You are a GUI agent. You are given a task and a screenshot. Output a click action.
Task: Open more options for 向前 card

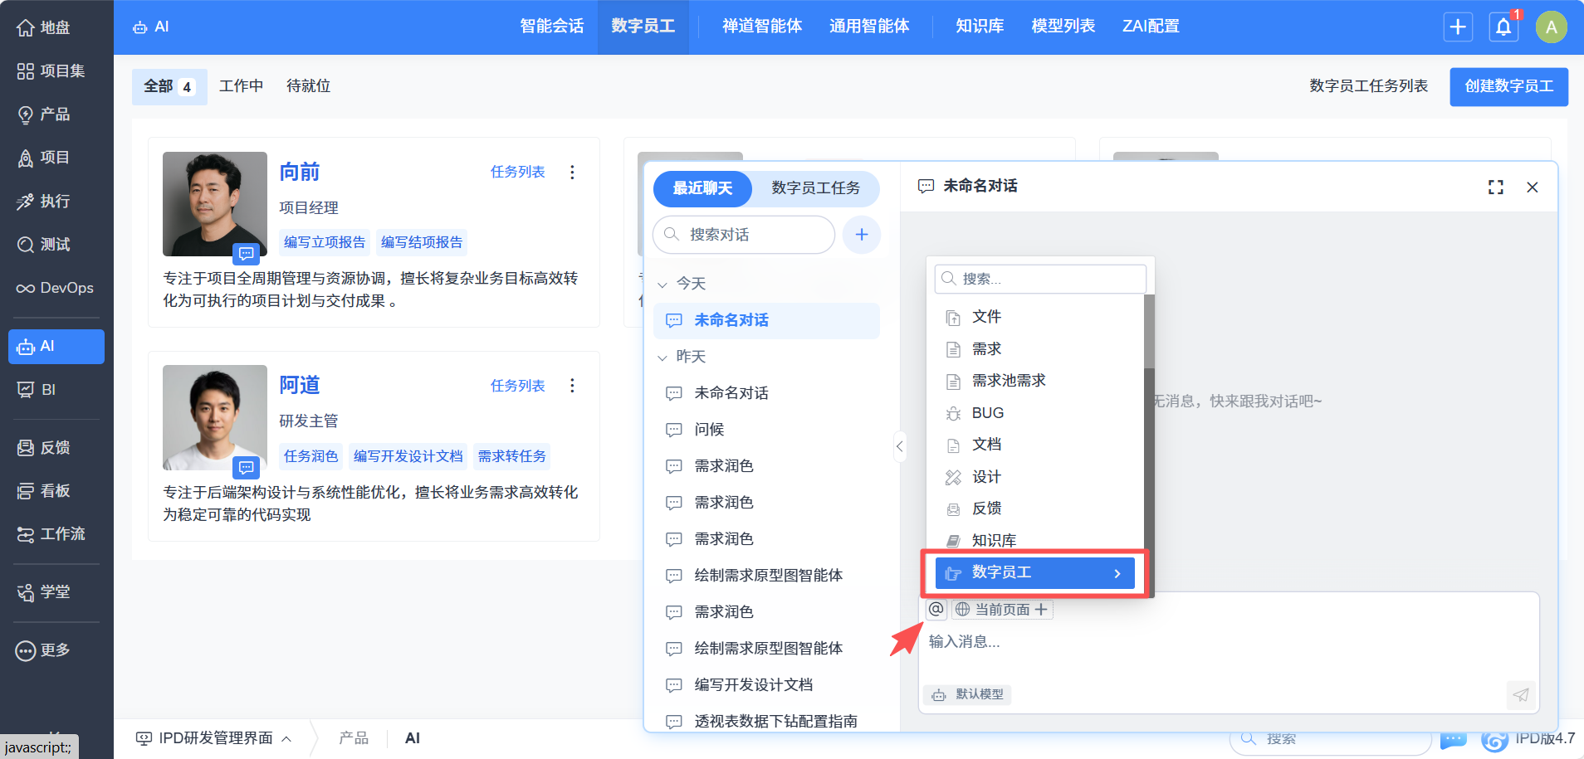pyautogui.click(x=572, y=172)
